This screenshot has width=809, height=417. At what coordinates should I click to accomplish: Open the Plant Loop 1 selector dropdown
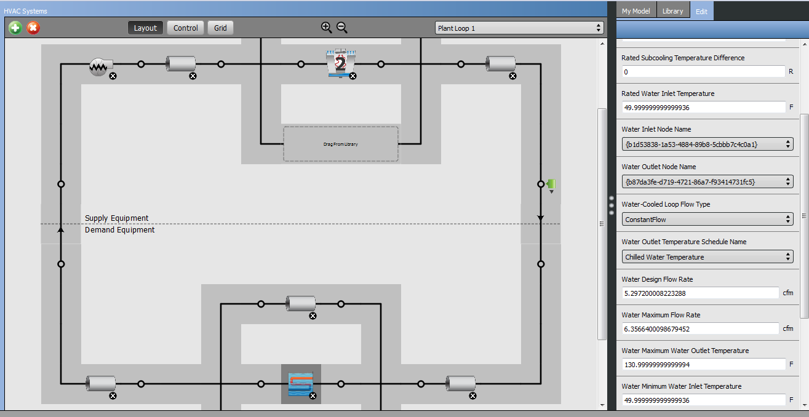coord(519,28)
